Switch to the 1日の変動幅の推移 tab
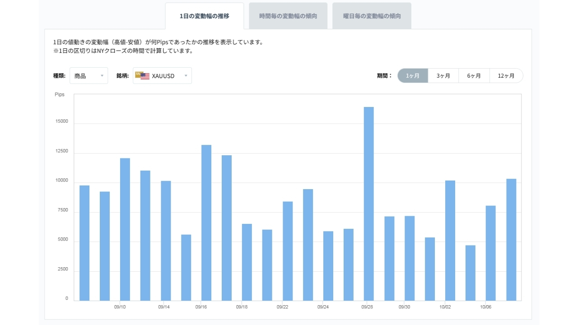This screenshot has height=325, width=578. (x=205, y=16)
